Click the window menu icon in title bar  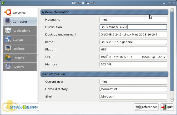[3, 3]
